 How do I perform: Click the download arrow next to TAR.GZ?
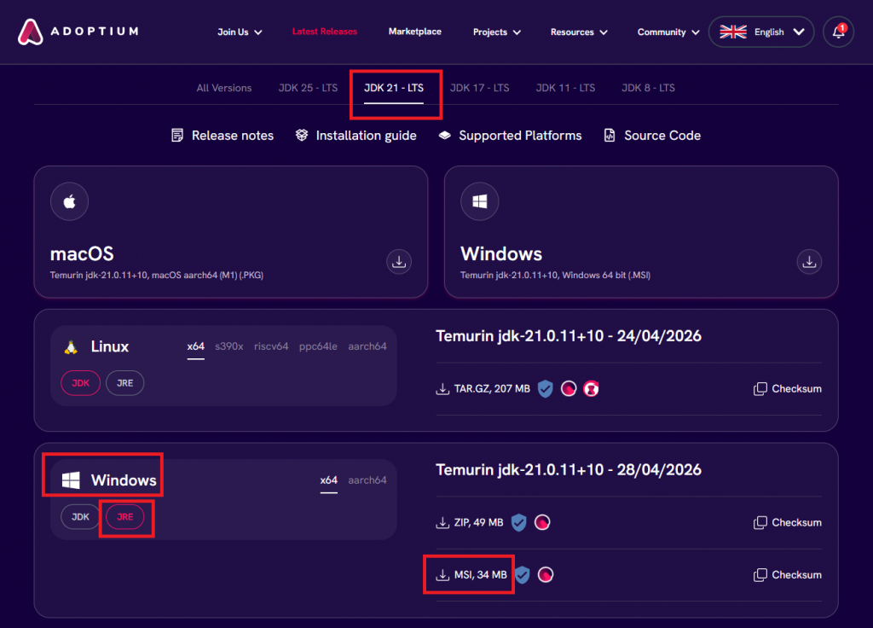click(x=442, y=389)
